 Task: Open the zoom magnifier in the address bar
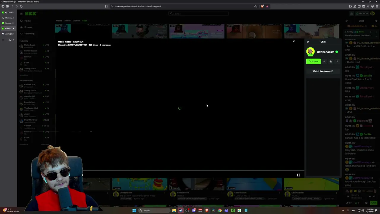click(x=255, y=6)
